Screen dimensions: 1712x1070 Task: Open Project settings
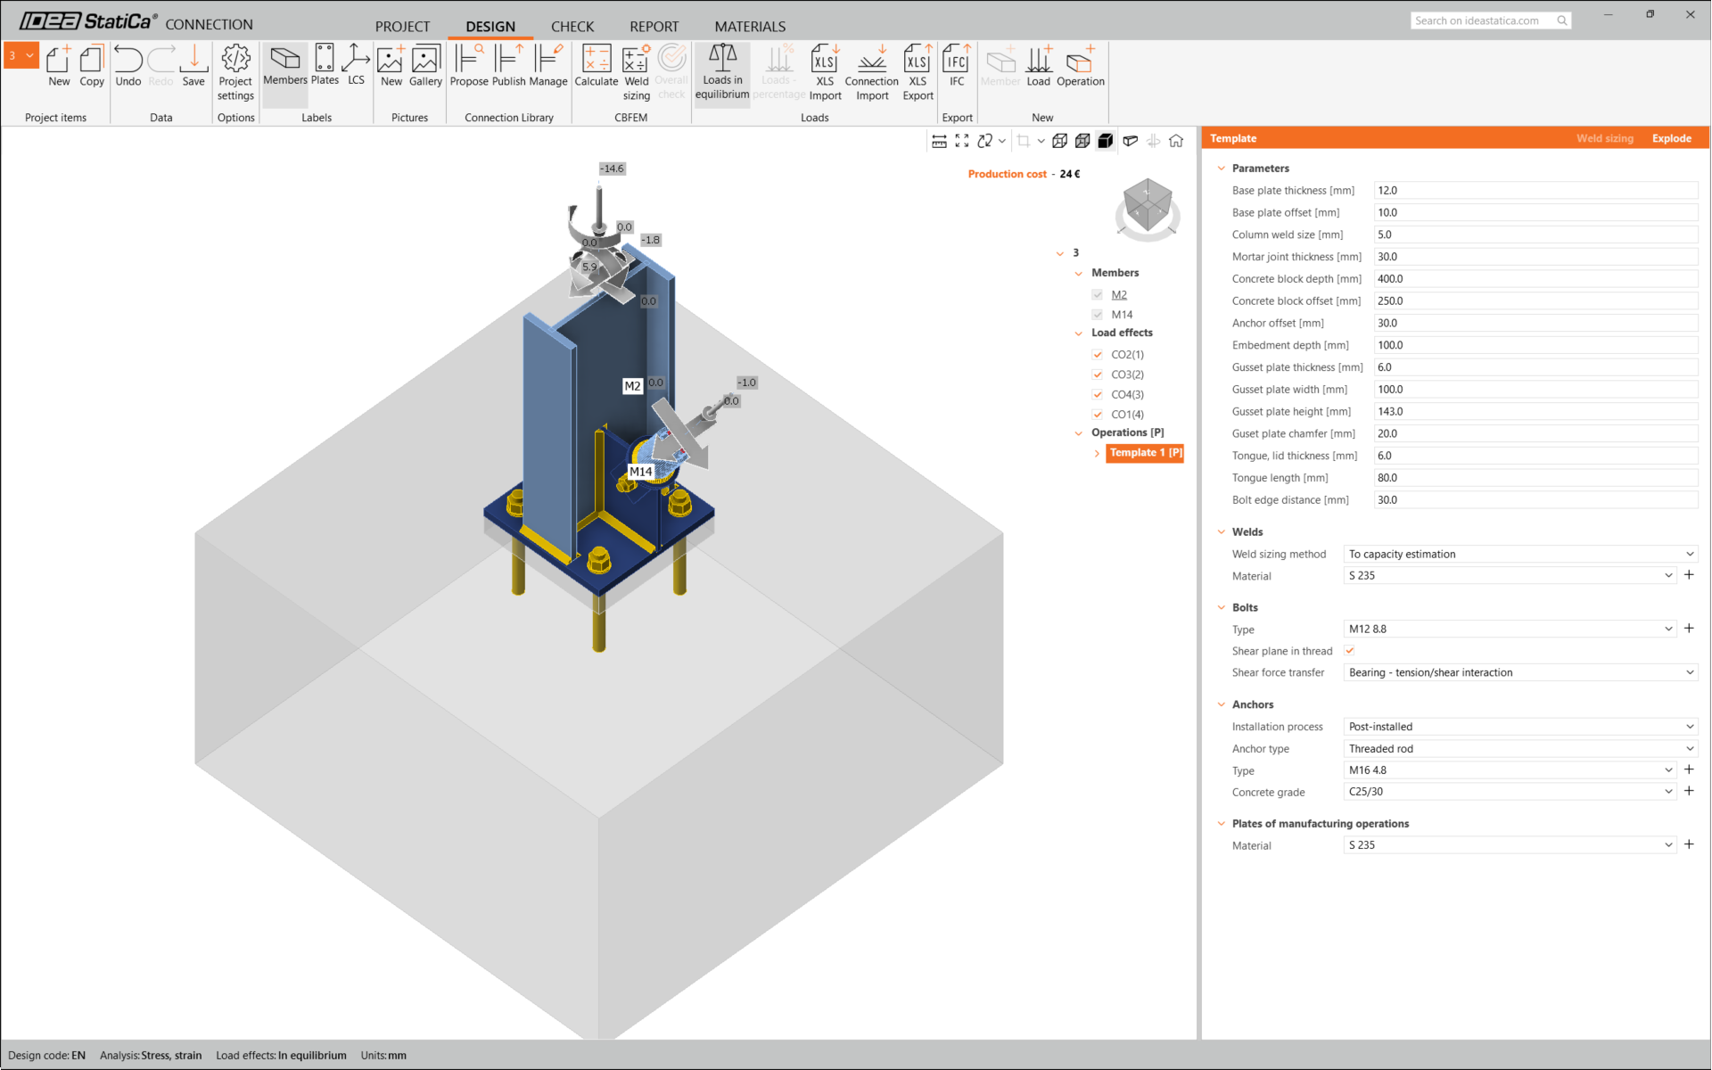click(235, 71)
